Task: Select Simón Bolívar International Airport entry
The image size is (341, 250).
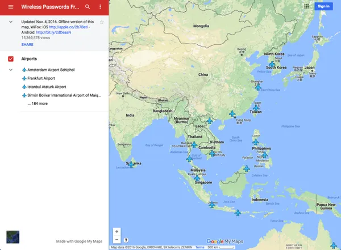Action: tap(64, 95)
